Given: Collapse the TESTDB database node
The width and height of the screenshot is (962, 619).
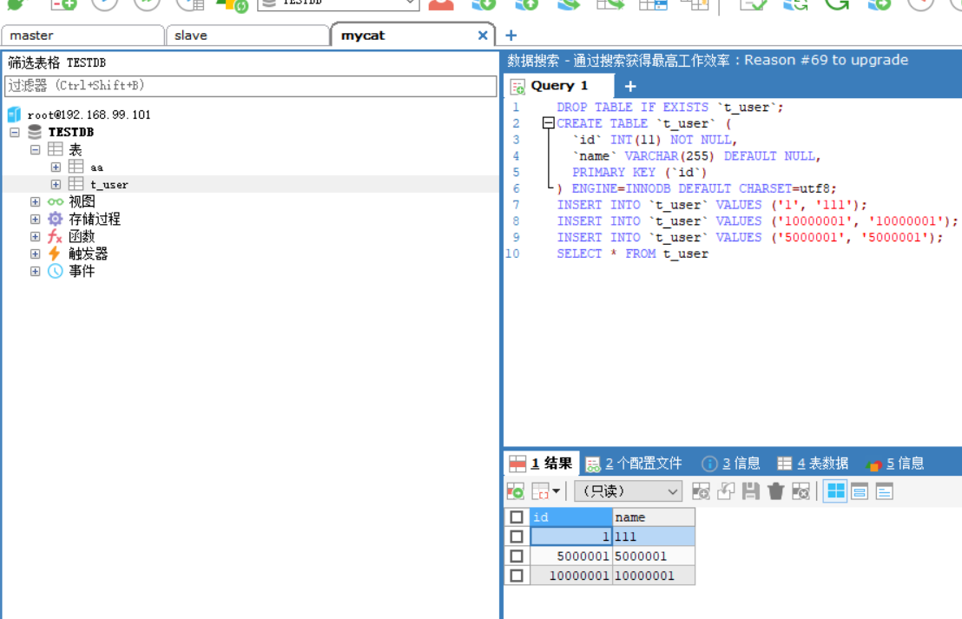Looking at the screenshot, I should click(15, 132).
